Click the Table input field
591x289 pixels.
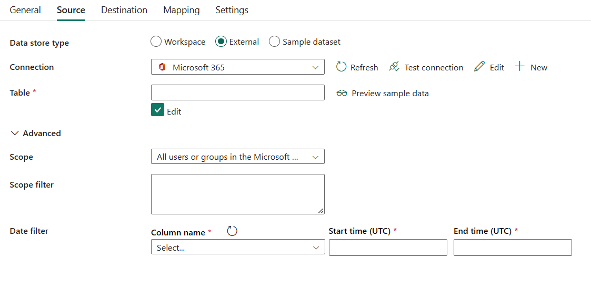pos(238,92)
